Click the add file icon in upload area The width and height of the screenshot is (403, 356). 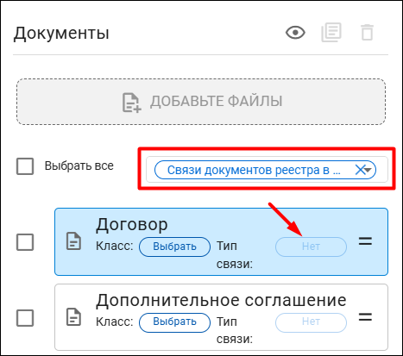click(x=131, y=103)
